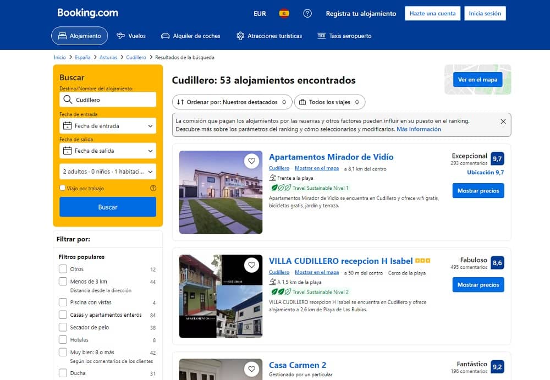Open help via question mark icon

[x=307, y=14]
